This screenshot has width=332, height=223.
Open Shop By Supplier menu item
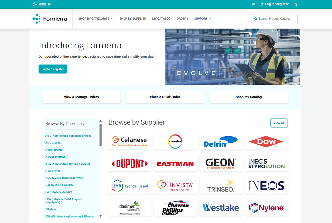(x=133, y=19)
